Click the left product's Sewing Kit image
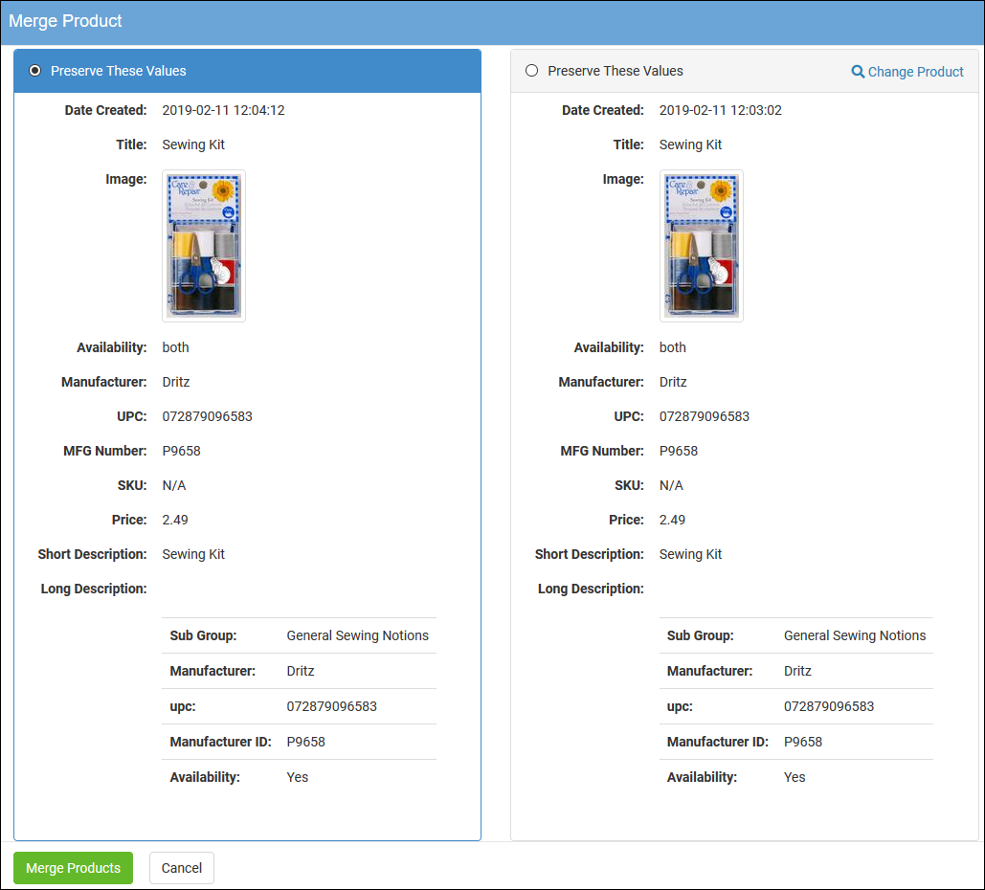Image resolution: width=985 pixels, height=890 pixels. (203, 245)
